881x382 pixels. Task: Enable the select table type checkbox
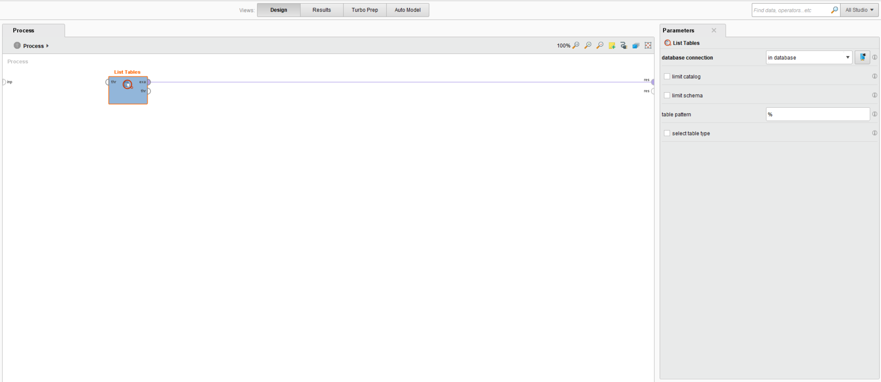[x=667, y=133]
